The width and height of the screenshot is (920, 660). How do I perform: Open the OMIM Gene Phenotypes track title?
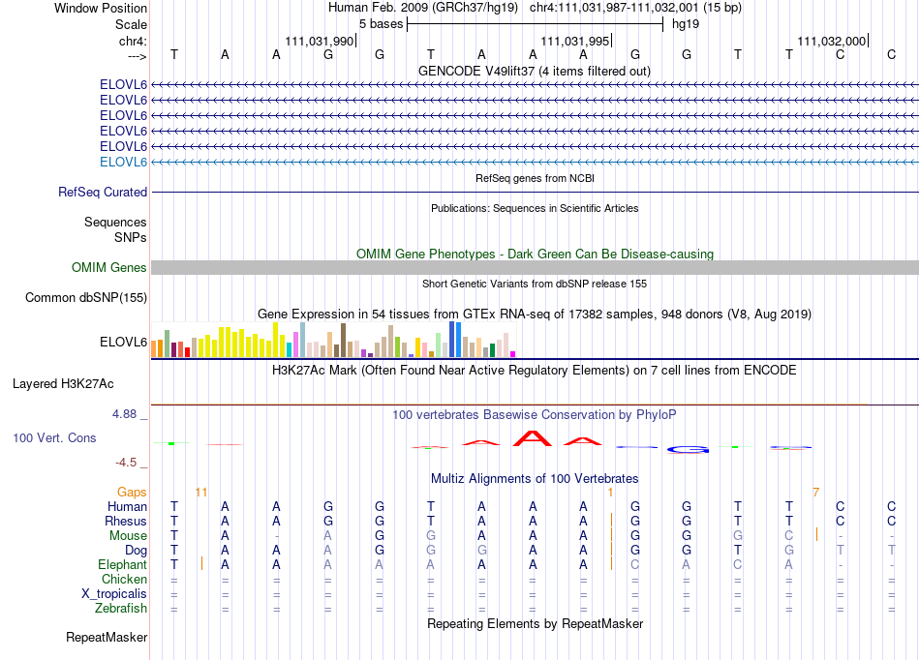click(x=535, y=254)
